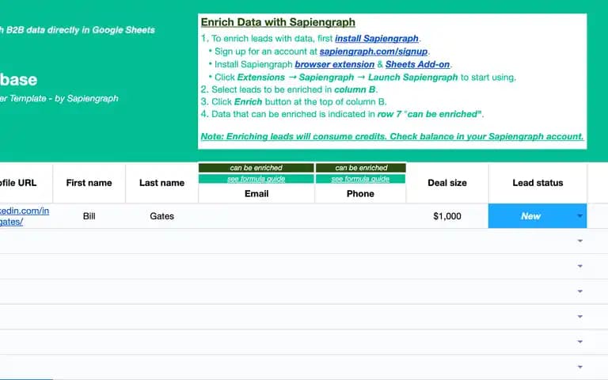
Task: Open the Lead status dropdown in the first empty row
Action: (580, 241)
